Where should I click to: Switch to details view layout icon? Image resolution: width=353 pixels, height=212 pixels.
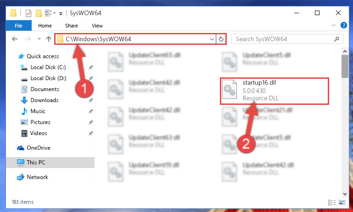click(332, 202)
